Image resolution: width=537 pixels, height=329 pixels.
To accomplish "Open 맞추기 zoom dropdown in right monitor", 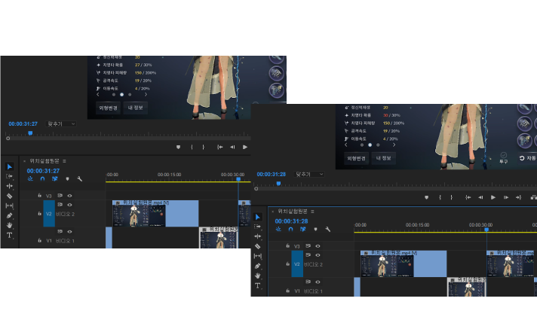I will tap(309, 174).
